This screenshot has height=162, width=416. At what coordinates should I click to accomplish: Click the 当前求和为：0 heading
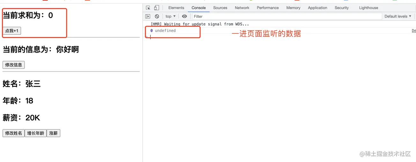28,15
